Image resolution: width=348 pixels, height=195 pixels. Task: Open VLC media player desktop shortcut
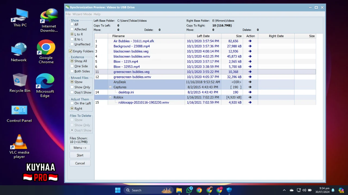tap(19, 146)
